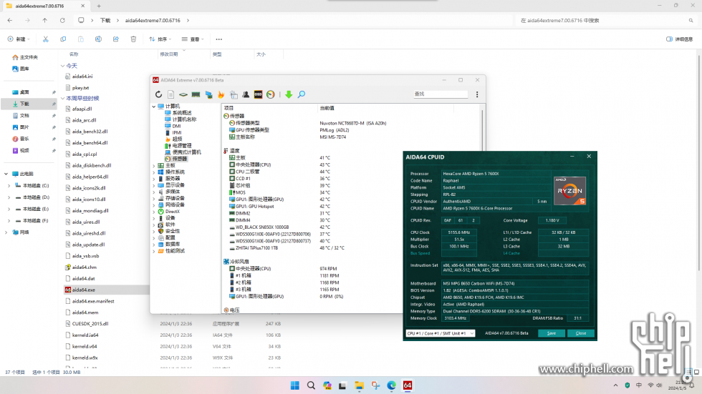This screenshot has height=394, width=702.
Task: Select the aida64.chm file
Action: (x=85, y=267)
